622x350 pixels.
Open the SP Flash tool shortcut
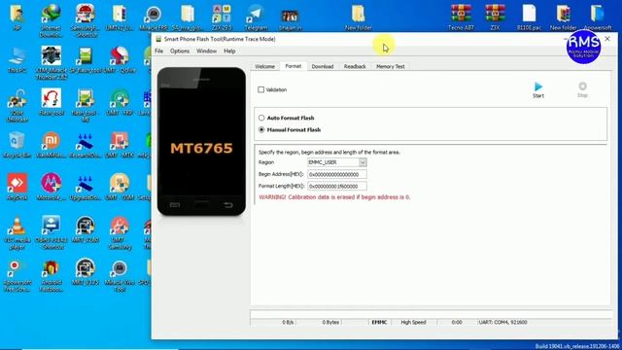tap(86, 60)
